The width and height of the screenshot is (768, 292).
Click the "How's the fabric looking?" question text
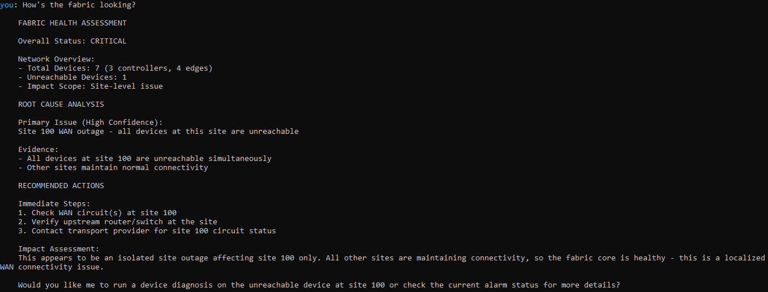click(79, 5)
